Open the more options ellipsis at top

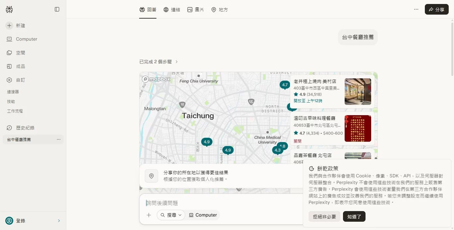pyautogui.click(x=416, y=9)
